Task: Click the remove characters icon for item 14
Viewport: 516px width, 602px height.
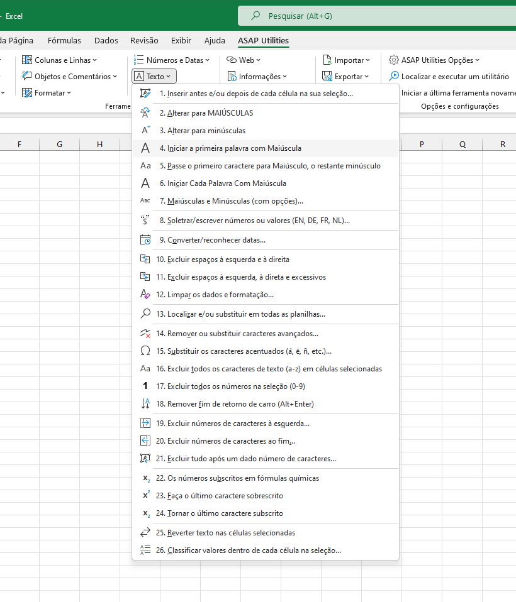Action: pyautogui.click(x=145, y=333)
